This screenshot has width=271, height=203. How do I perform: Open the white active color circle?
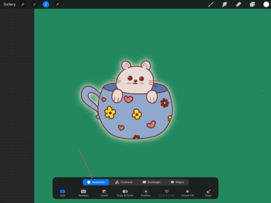click(x=266, y=4)
